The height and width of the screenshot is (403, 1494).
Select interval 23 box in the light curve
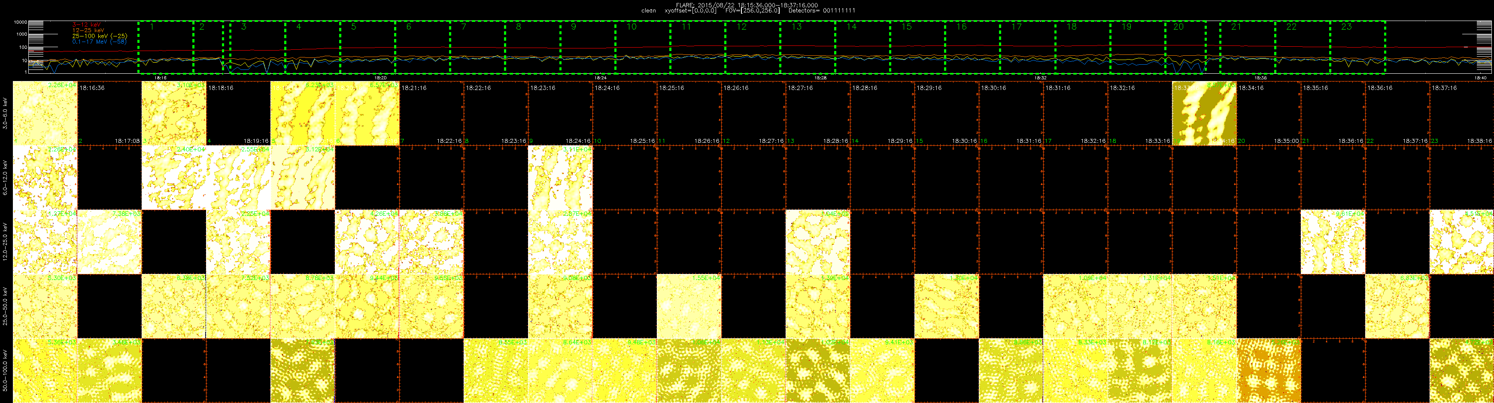pyautogui.click(x=1358, y=47)
